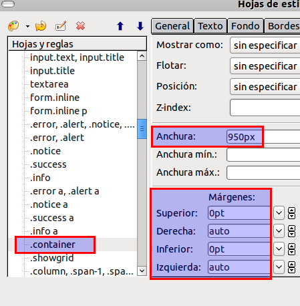Click the red X delete icon
Screen dimensions: 300x306
tap(80, 26)
